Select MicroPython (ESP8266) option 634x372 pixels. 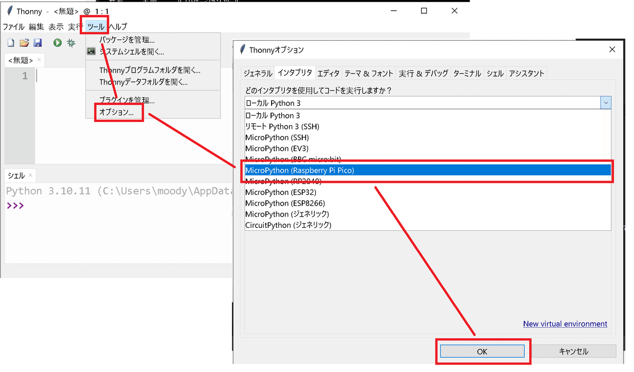(x=428, y=203)
